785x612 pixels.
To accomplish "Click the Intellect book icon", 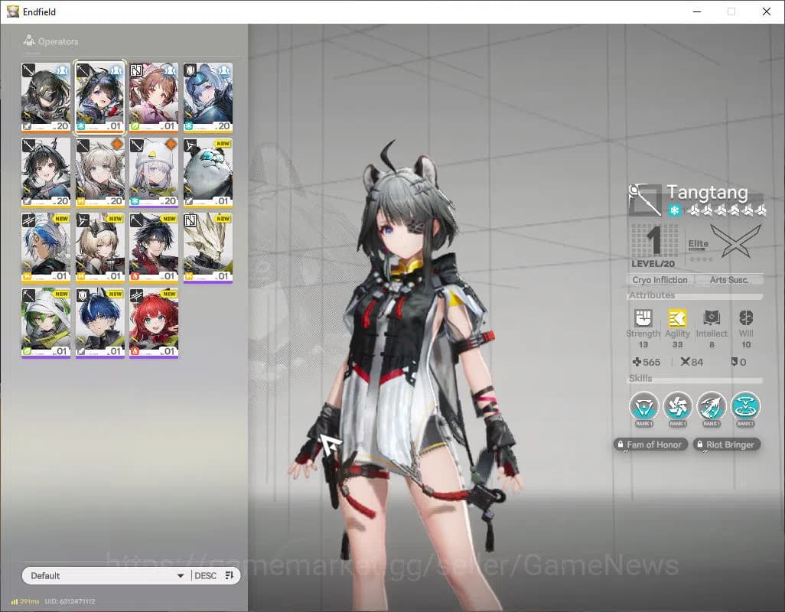I will pos(712,317).
